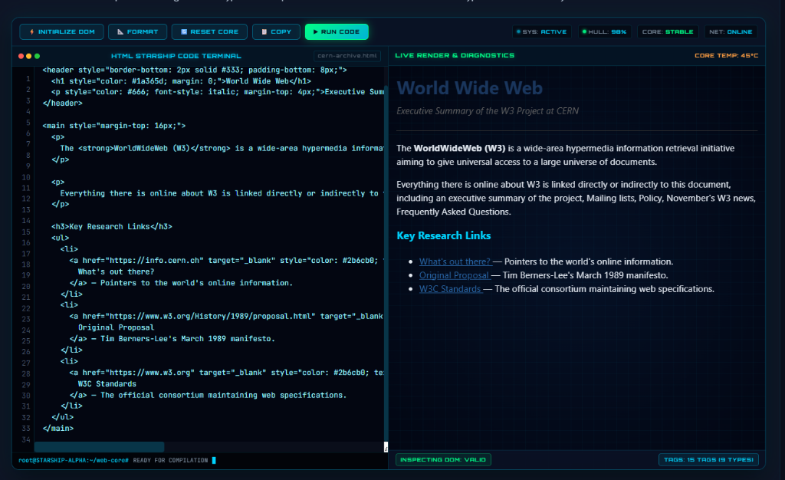Open the W3C Standards link
Screen dimensions: 785x480
449,289
